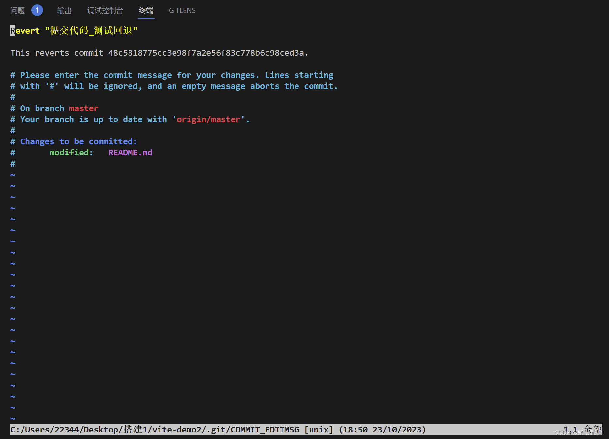Click the Revert commit title line

pyautogui.click(x=74, y=31)
